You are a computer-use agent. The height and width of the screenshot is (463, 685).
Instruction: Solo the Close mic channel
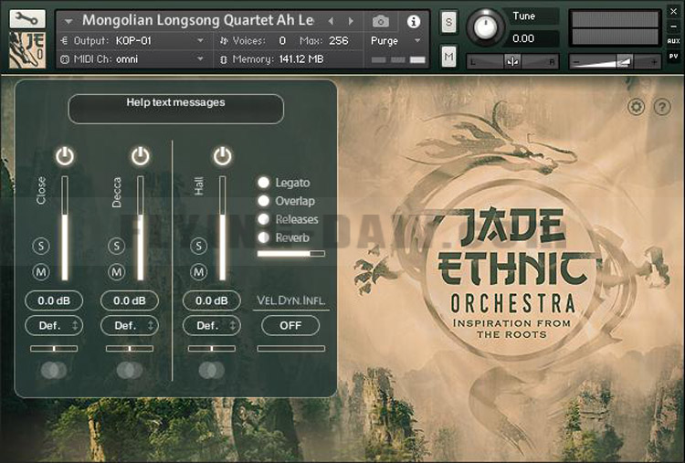[41, 246]
